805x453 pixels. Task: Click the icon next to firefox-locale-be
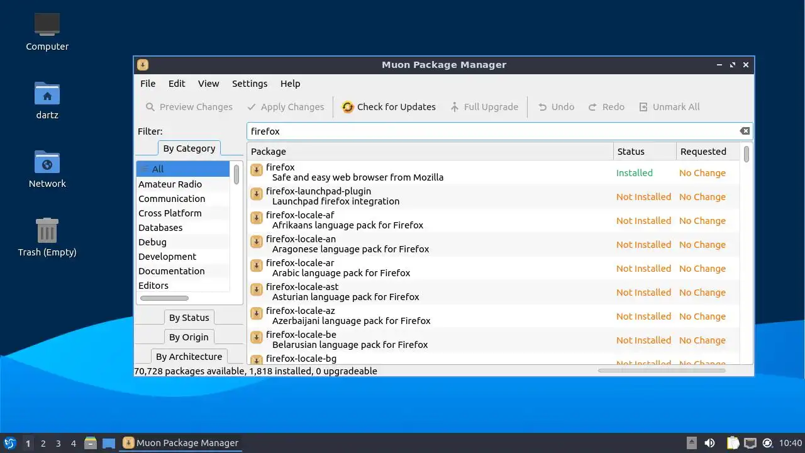click(x=257, y=337)
